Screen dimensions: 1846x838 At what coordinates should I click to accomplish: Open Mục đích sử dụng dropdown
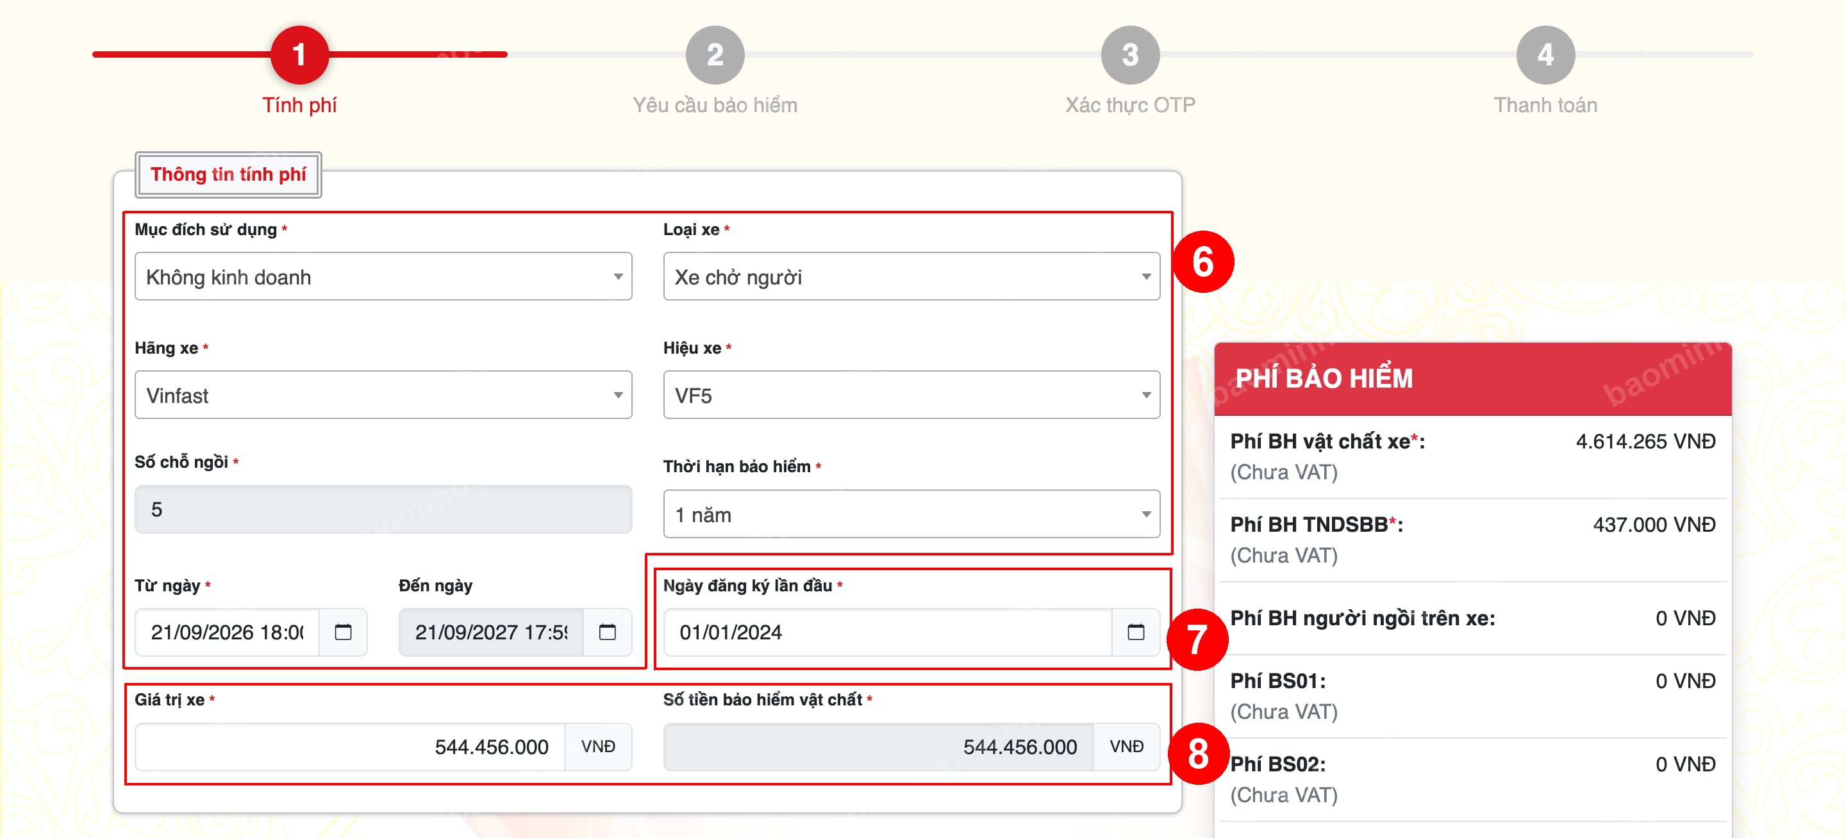pyautogui.click(x=383, y=277)
